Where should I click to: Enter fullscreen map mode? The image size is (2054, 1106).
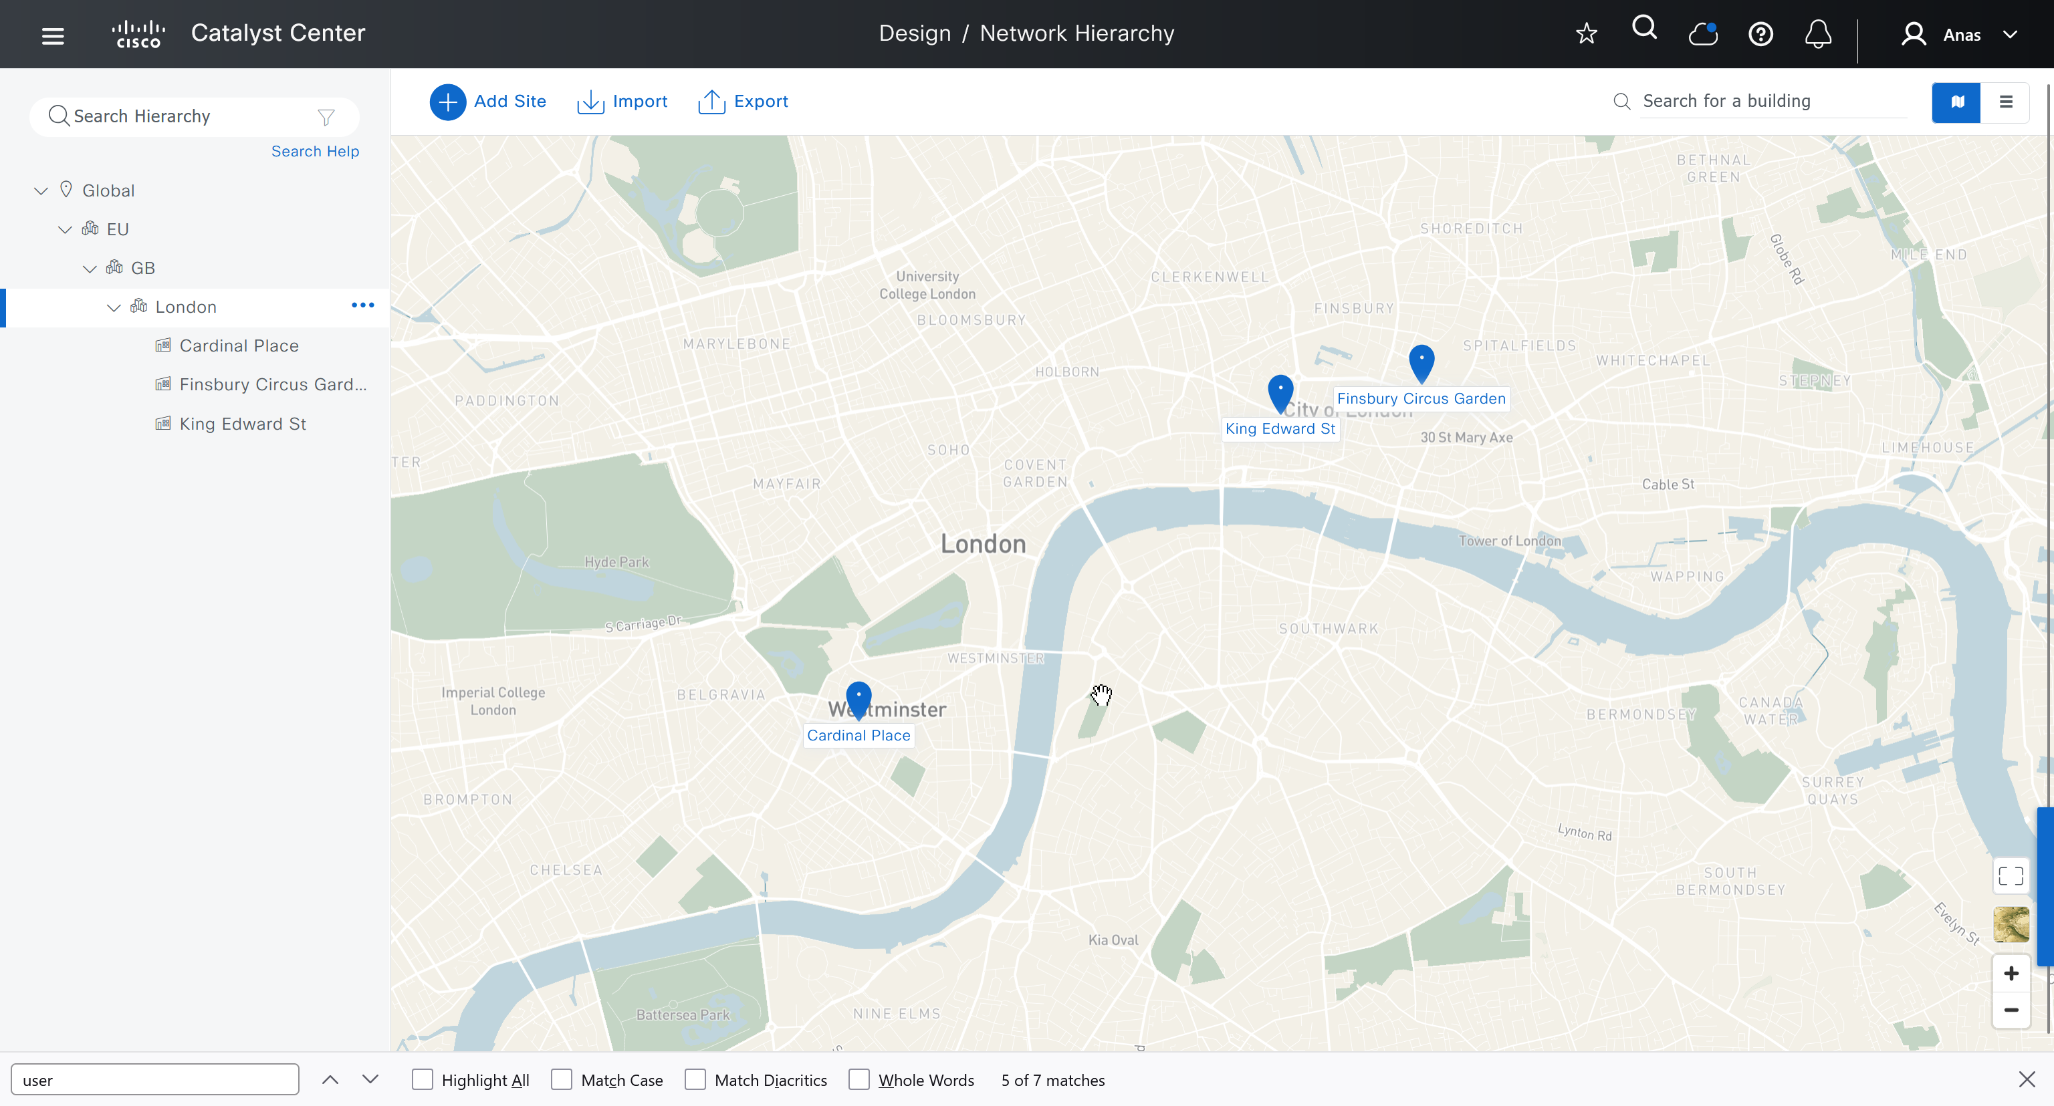coord(2010,875)
